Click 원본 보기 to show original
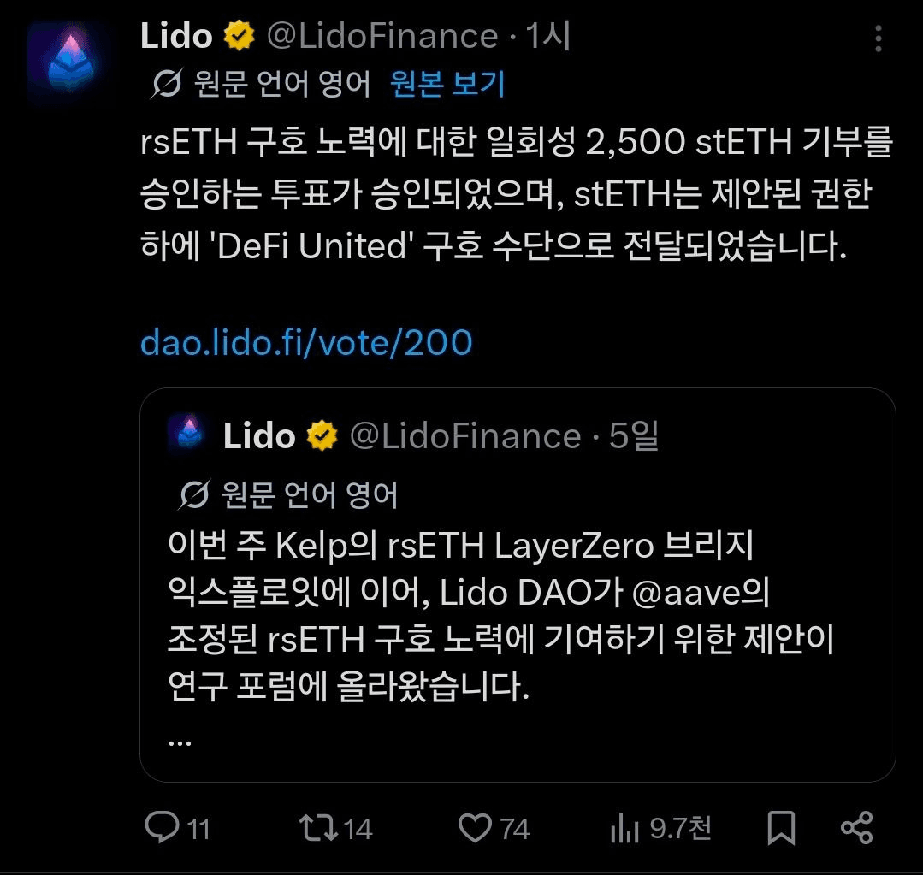 (x=447, y=84)
